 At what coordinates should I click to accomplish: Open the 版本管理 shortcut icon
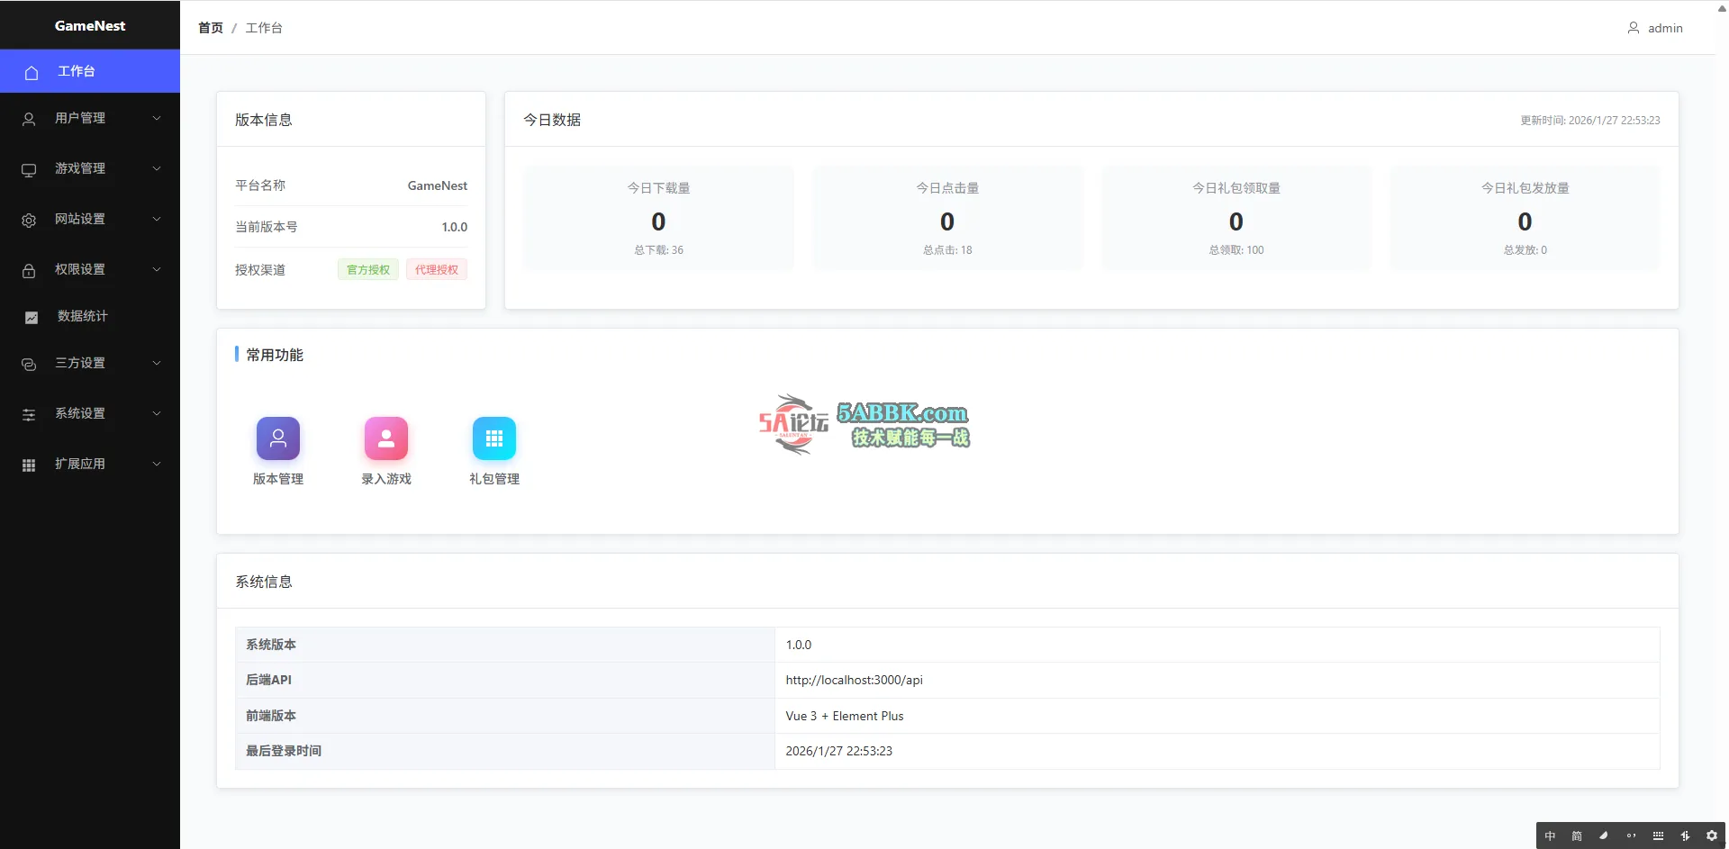[x=277, y=438]
